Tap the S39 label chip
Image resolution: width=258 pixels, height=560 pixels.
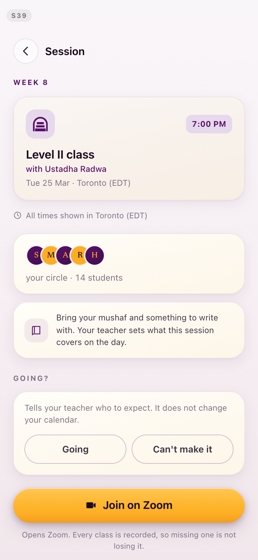tap(19, 16)
